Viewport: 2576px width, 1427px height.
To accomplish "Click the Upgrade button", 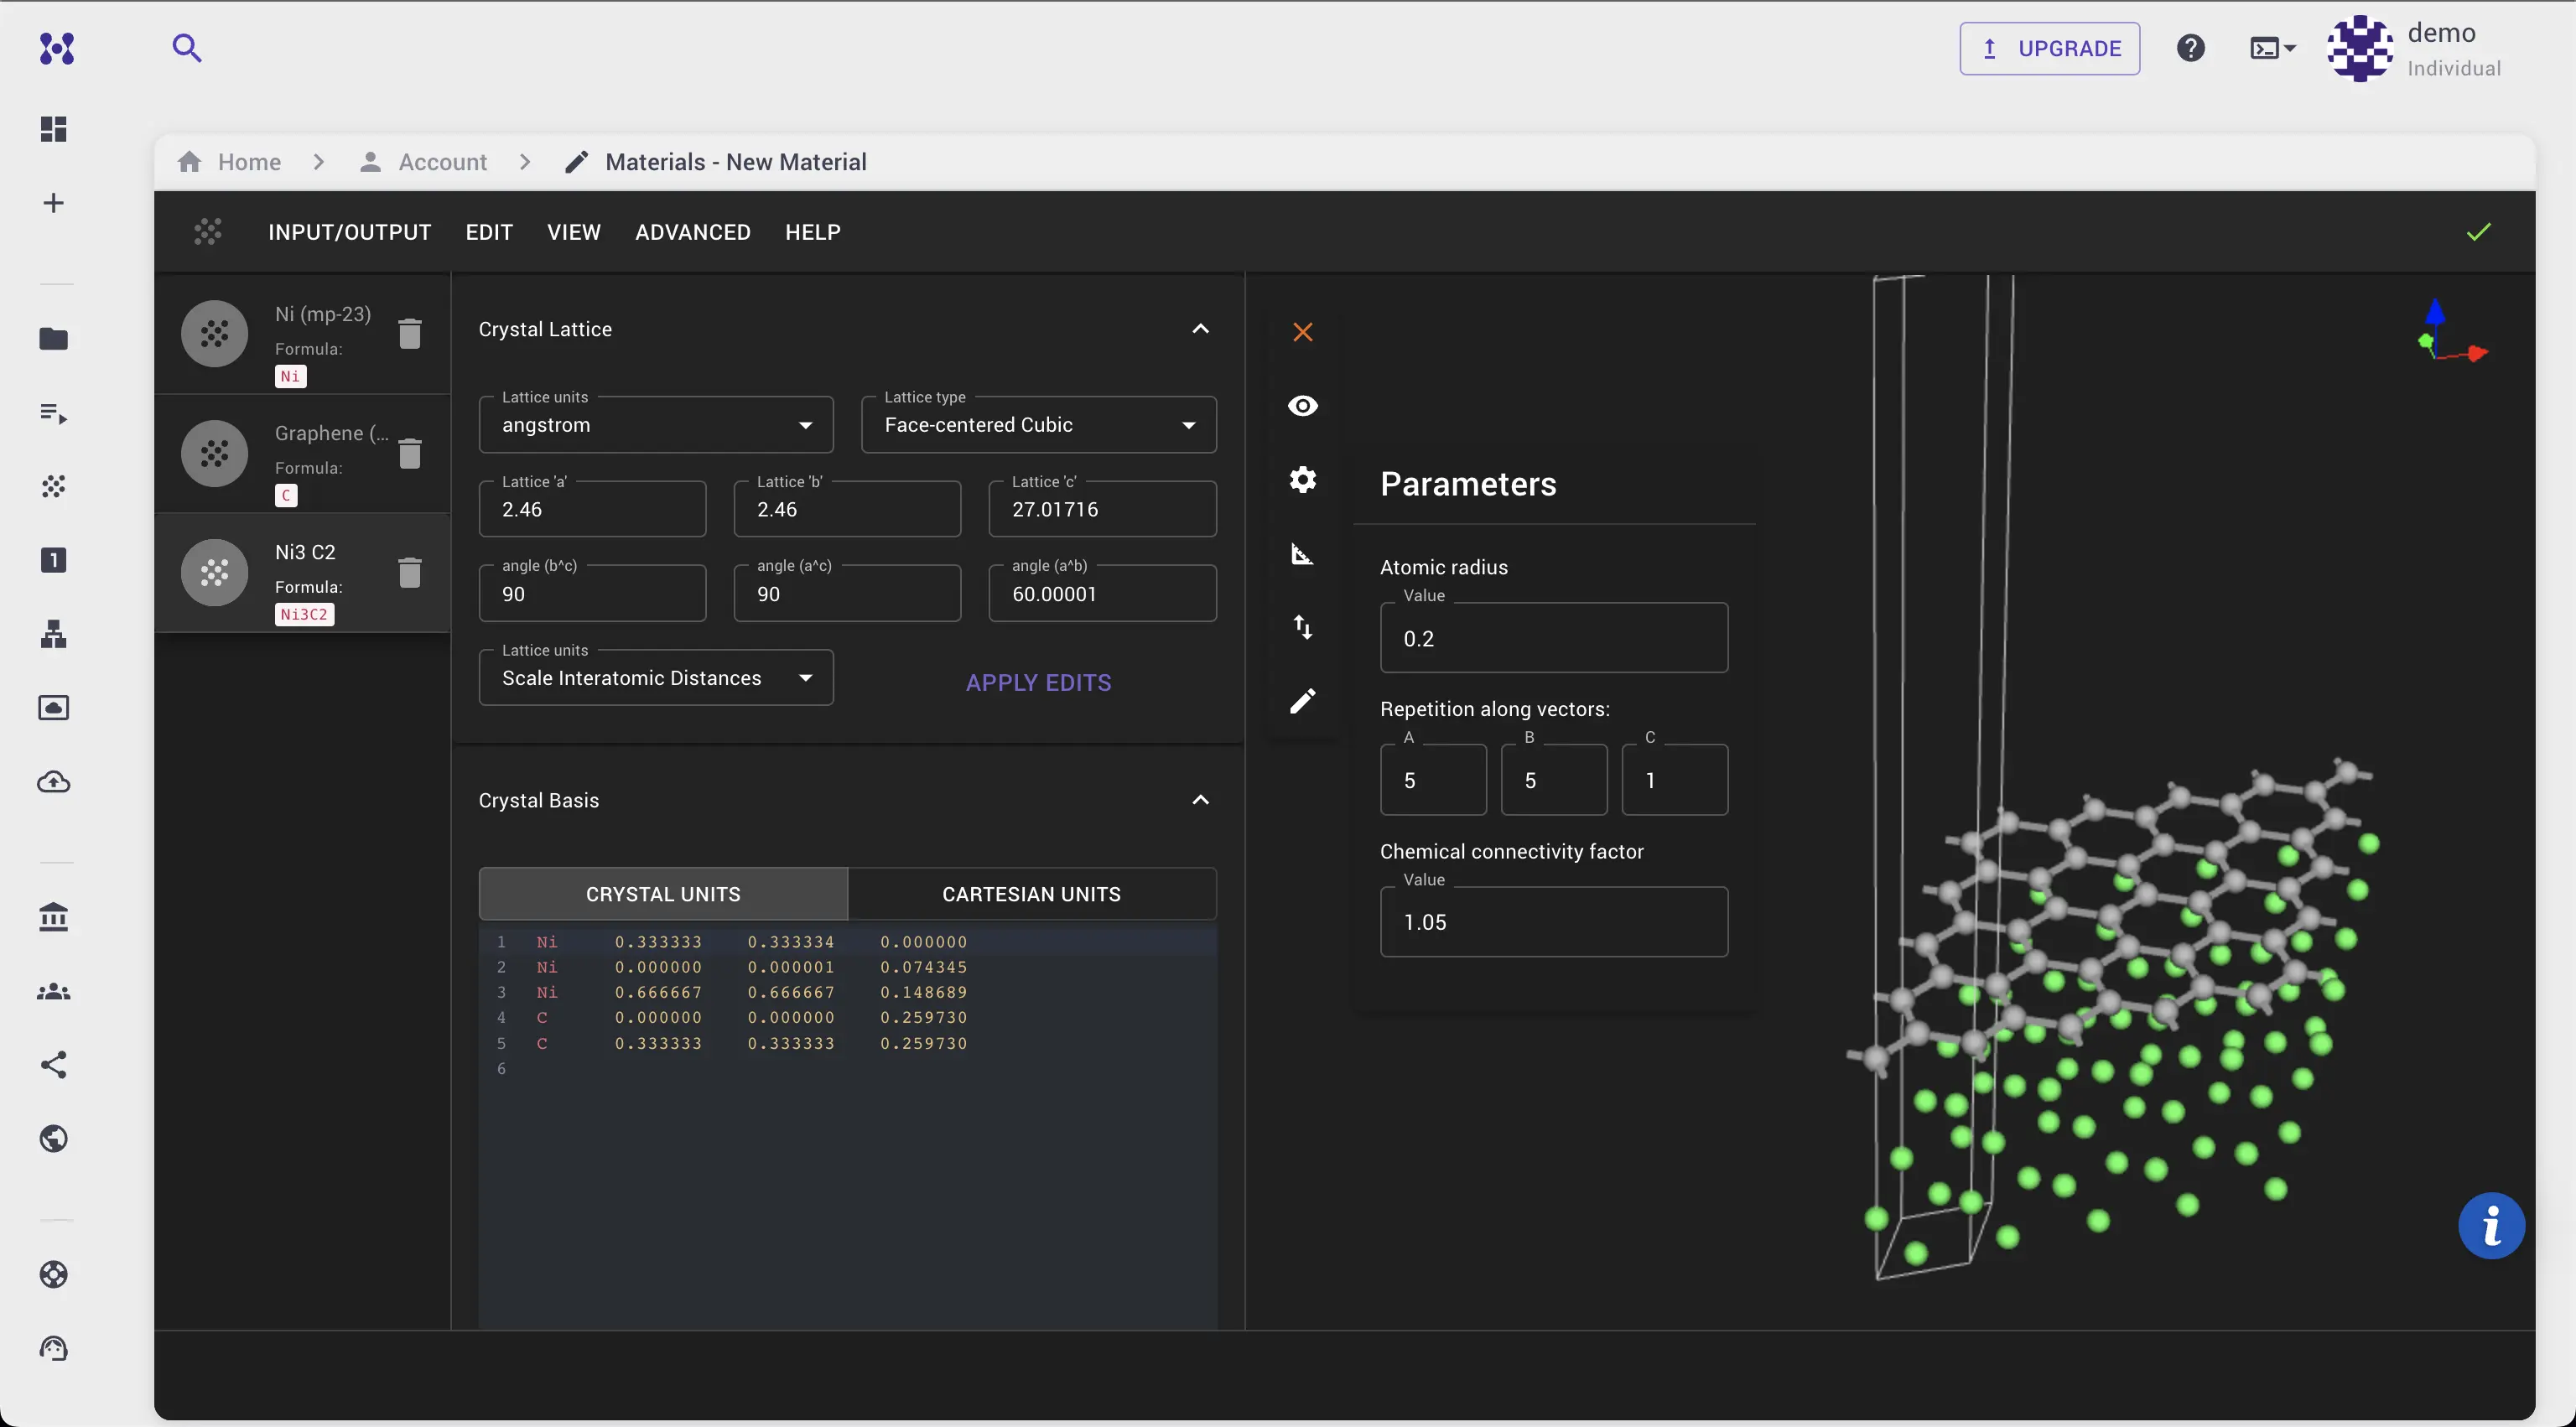I will tap(2049, 48).
